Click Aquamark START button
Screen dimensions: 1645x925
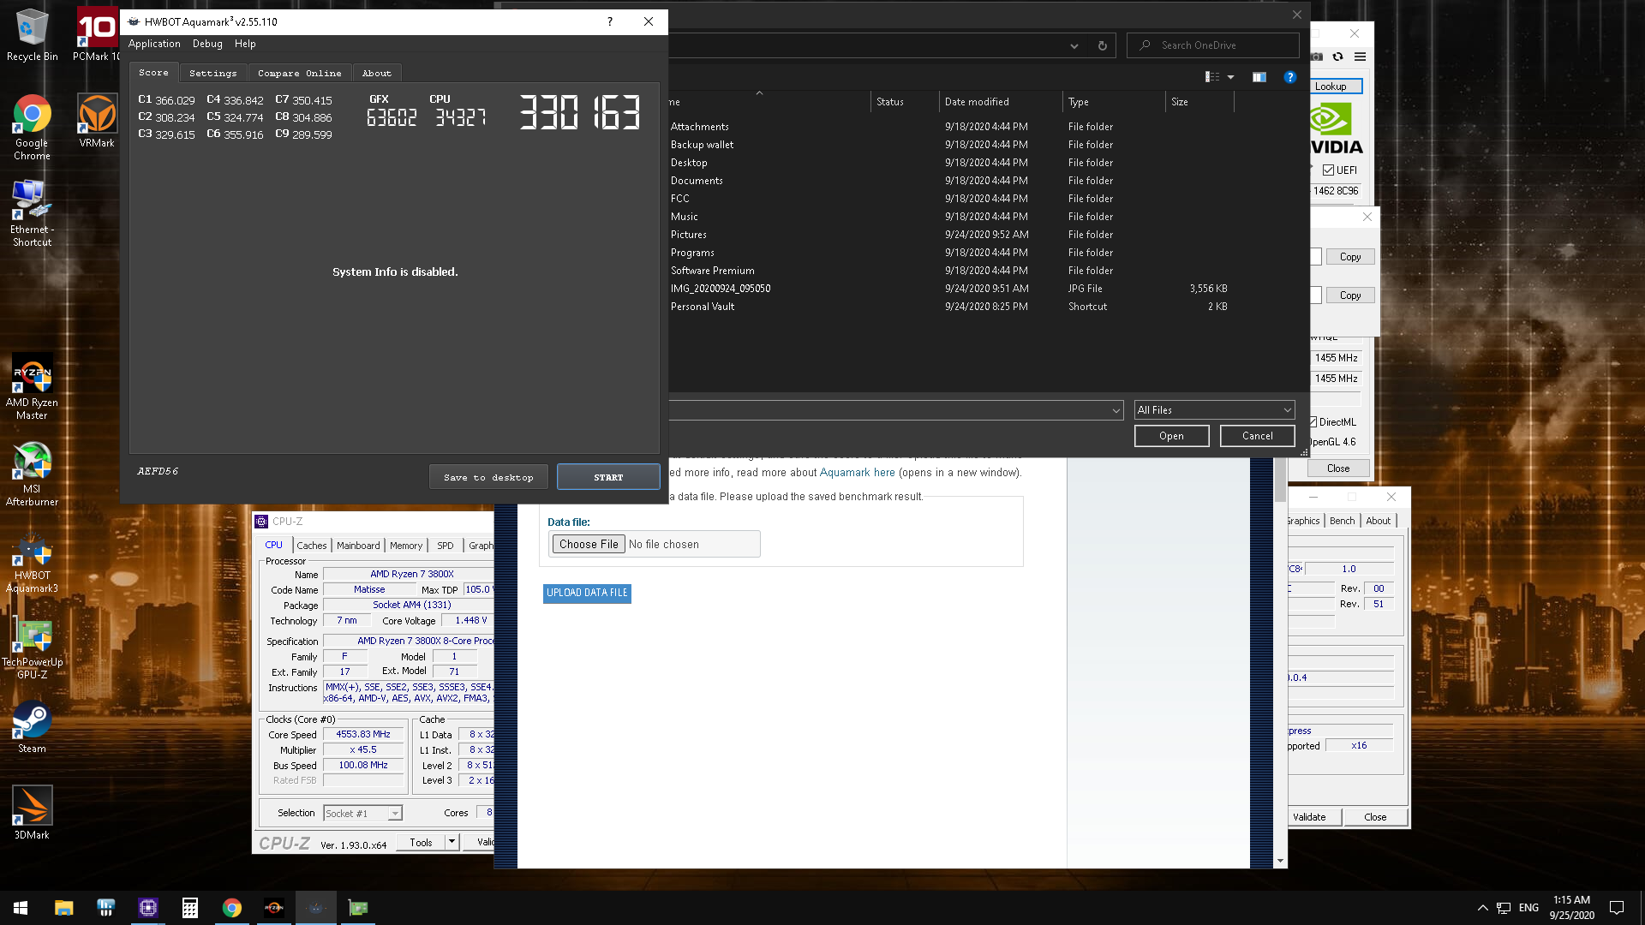click(x=608, y=477)
